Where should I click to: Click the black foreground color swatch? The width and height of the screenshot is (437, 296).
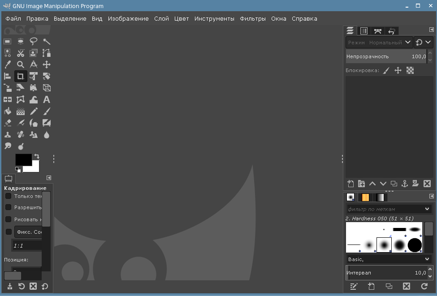[x=23, y=159]
